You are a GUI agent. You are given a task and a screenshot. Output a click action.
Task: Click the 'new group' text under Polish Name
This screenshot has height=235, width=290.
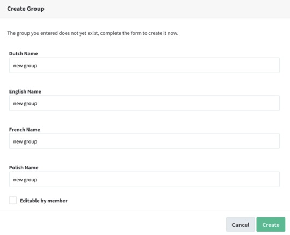point(25,180)
